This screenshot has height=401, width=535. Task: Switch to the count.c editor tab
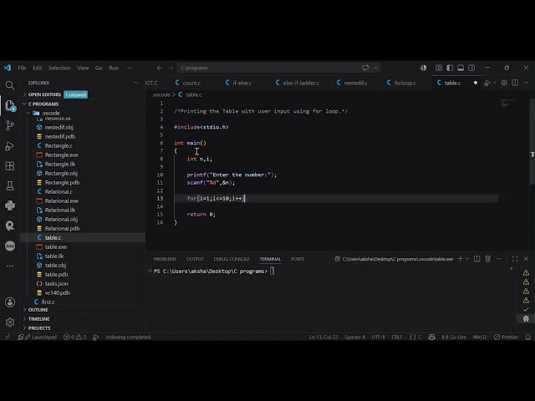pos(193,83)
